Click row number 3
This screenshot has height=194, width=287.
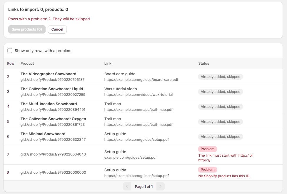(8, 92)
